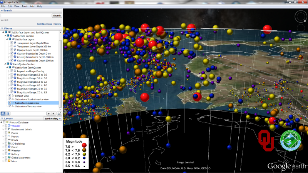This screenshot has width=308, height=173.
Task: Collapse the SubSurface Section node
Action: 5,36
